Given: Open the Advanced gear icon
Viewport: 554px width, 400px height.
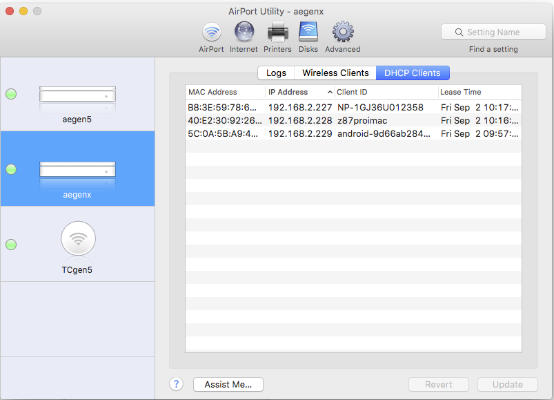Looking at the screenshot, I should tap(343, 33).
